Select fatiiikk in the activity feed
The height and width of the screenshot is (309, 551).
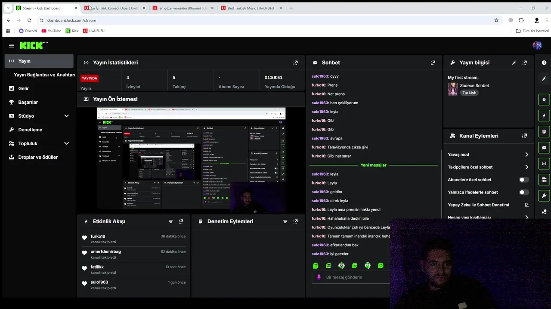[x=97, y=267]
